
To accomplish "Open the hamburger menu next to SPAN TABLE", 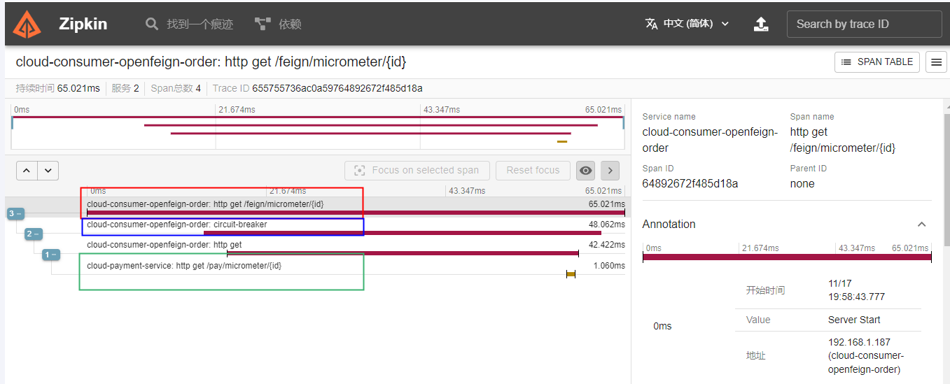I will coord(936,62).
